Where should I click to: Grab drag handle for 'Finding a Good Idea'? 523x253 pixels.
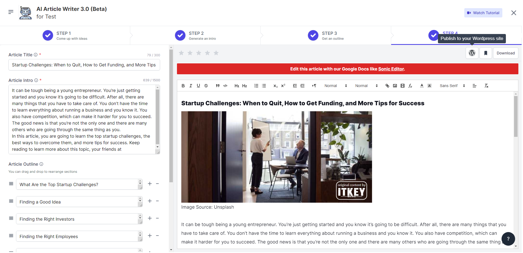coord(11,201)
